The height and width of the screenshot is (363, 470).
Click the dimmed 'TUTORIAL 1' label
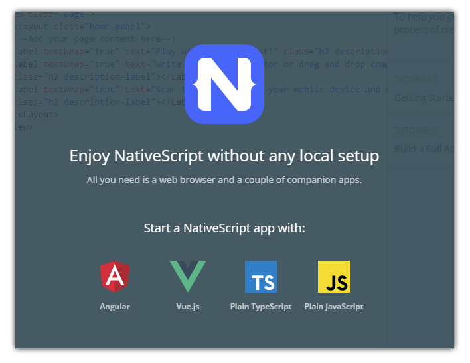(416, 80)
